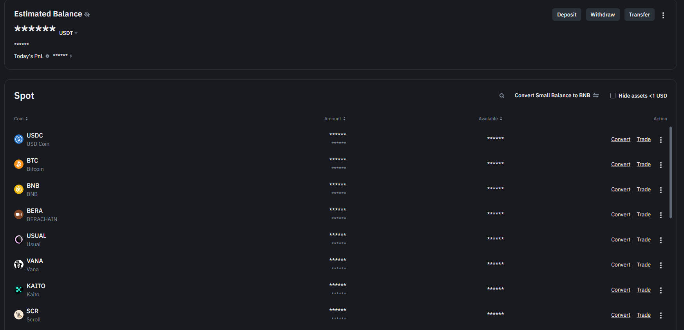Screen dimensions: 684x330
Task: Click the Transfer button
Action: point(639,15)
